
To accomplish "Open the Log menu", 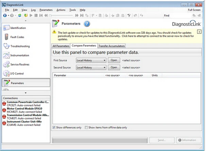I will click(33, 10).
